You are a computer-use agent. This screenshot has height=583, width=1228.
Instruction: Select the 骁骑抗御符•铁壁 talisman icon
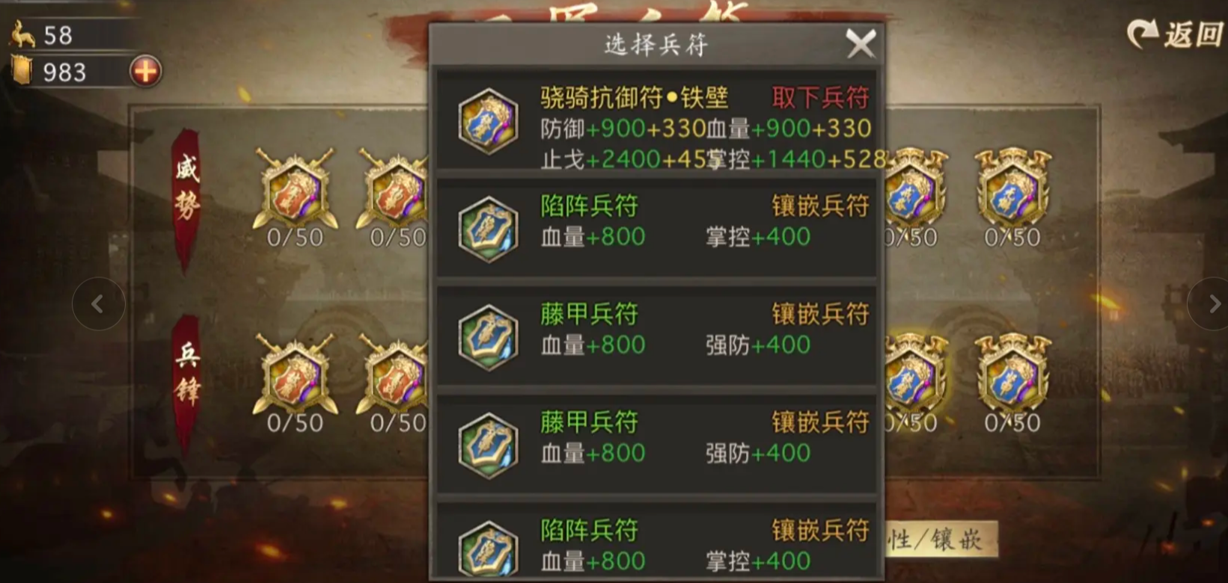tap(489, 121)
